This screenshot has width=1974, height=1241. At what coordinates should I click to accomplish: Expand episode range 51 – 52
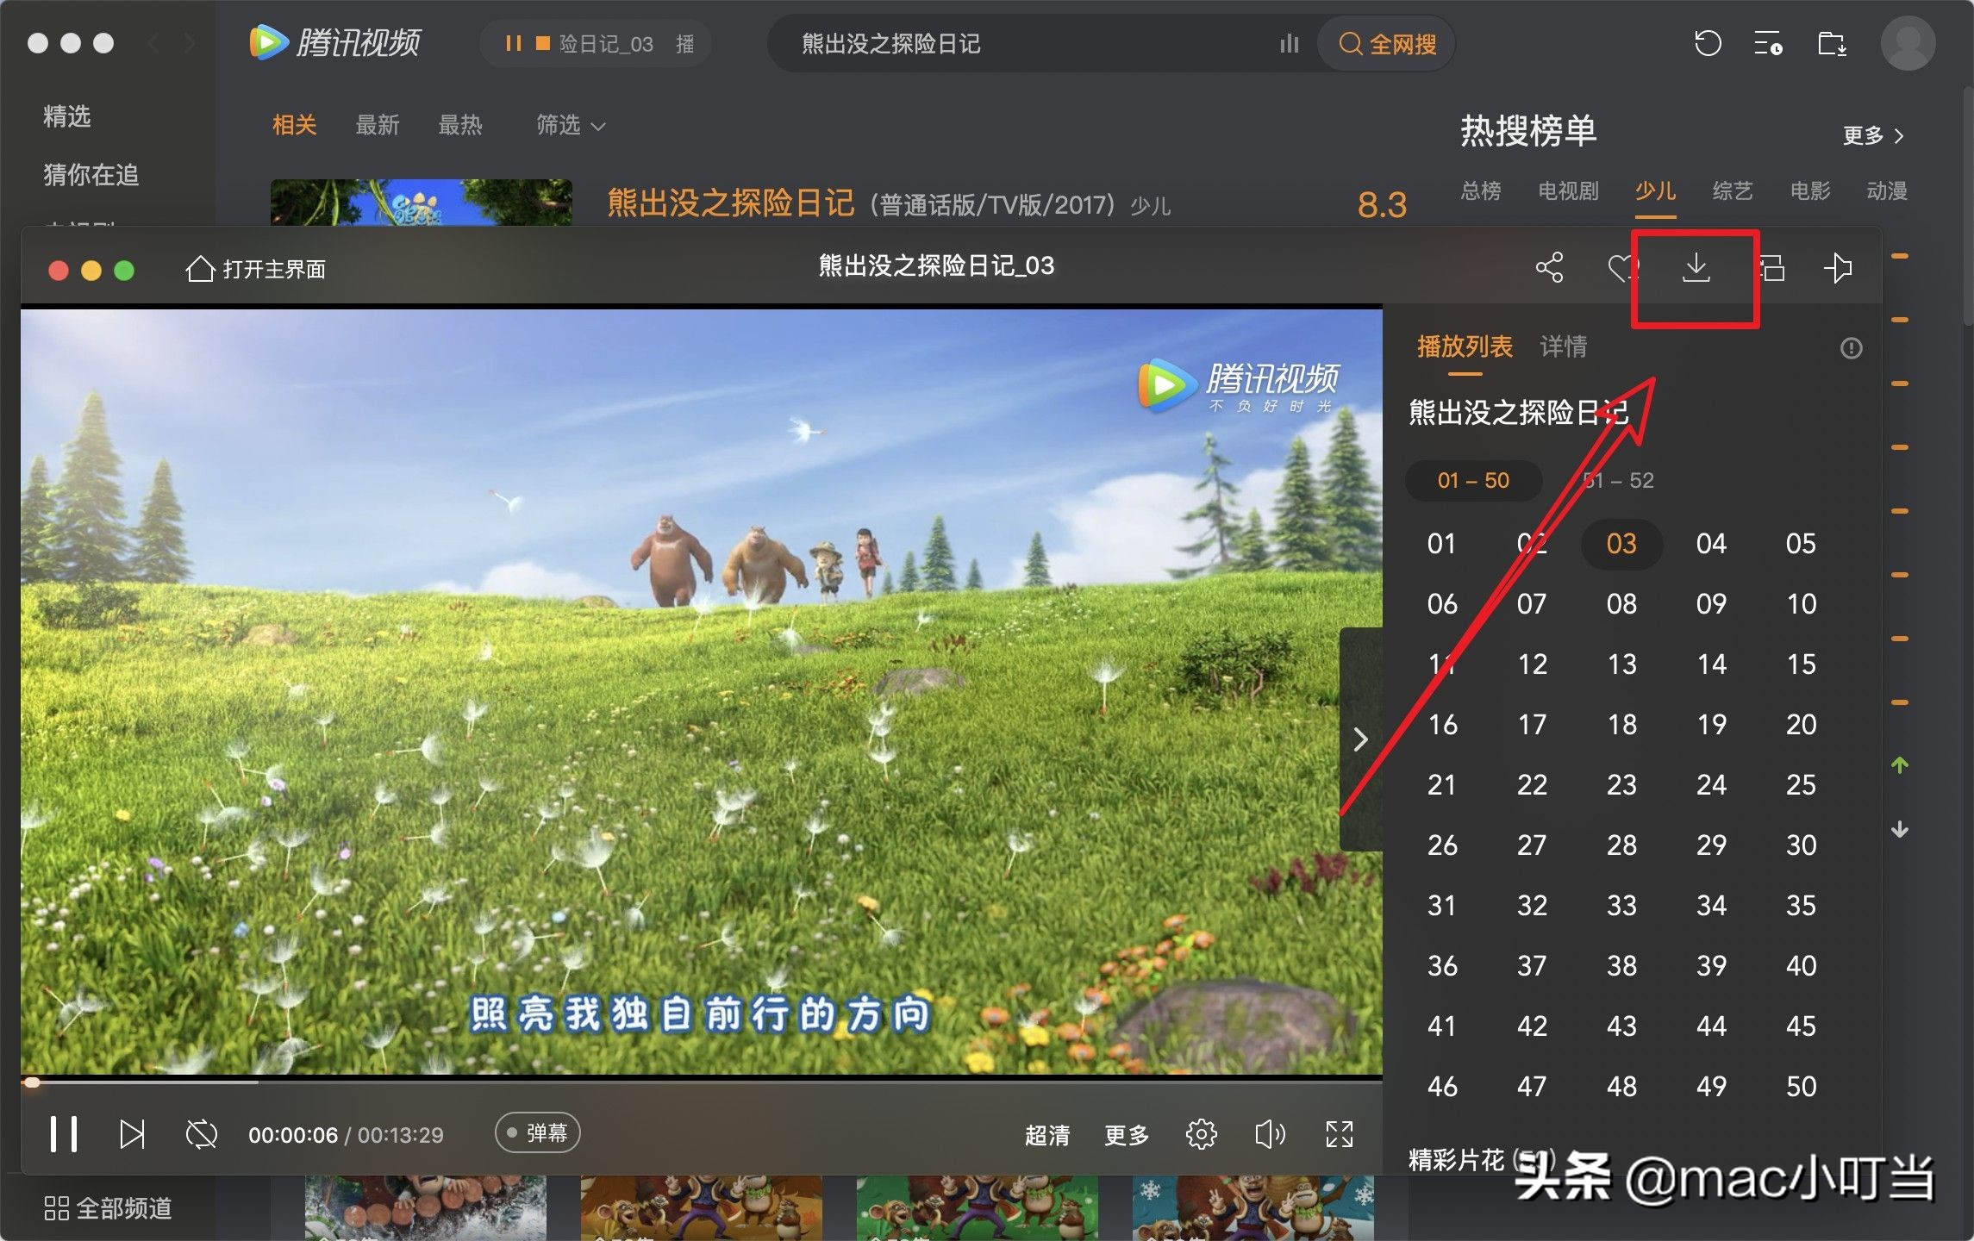[x=1620, y=480]
